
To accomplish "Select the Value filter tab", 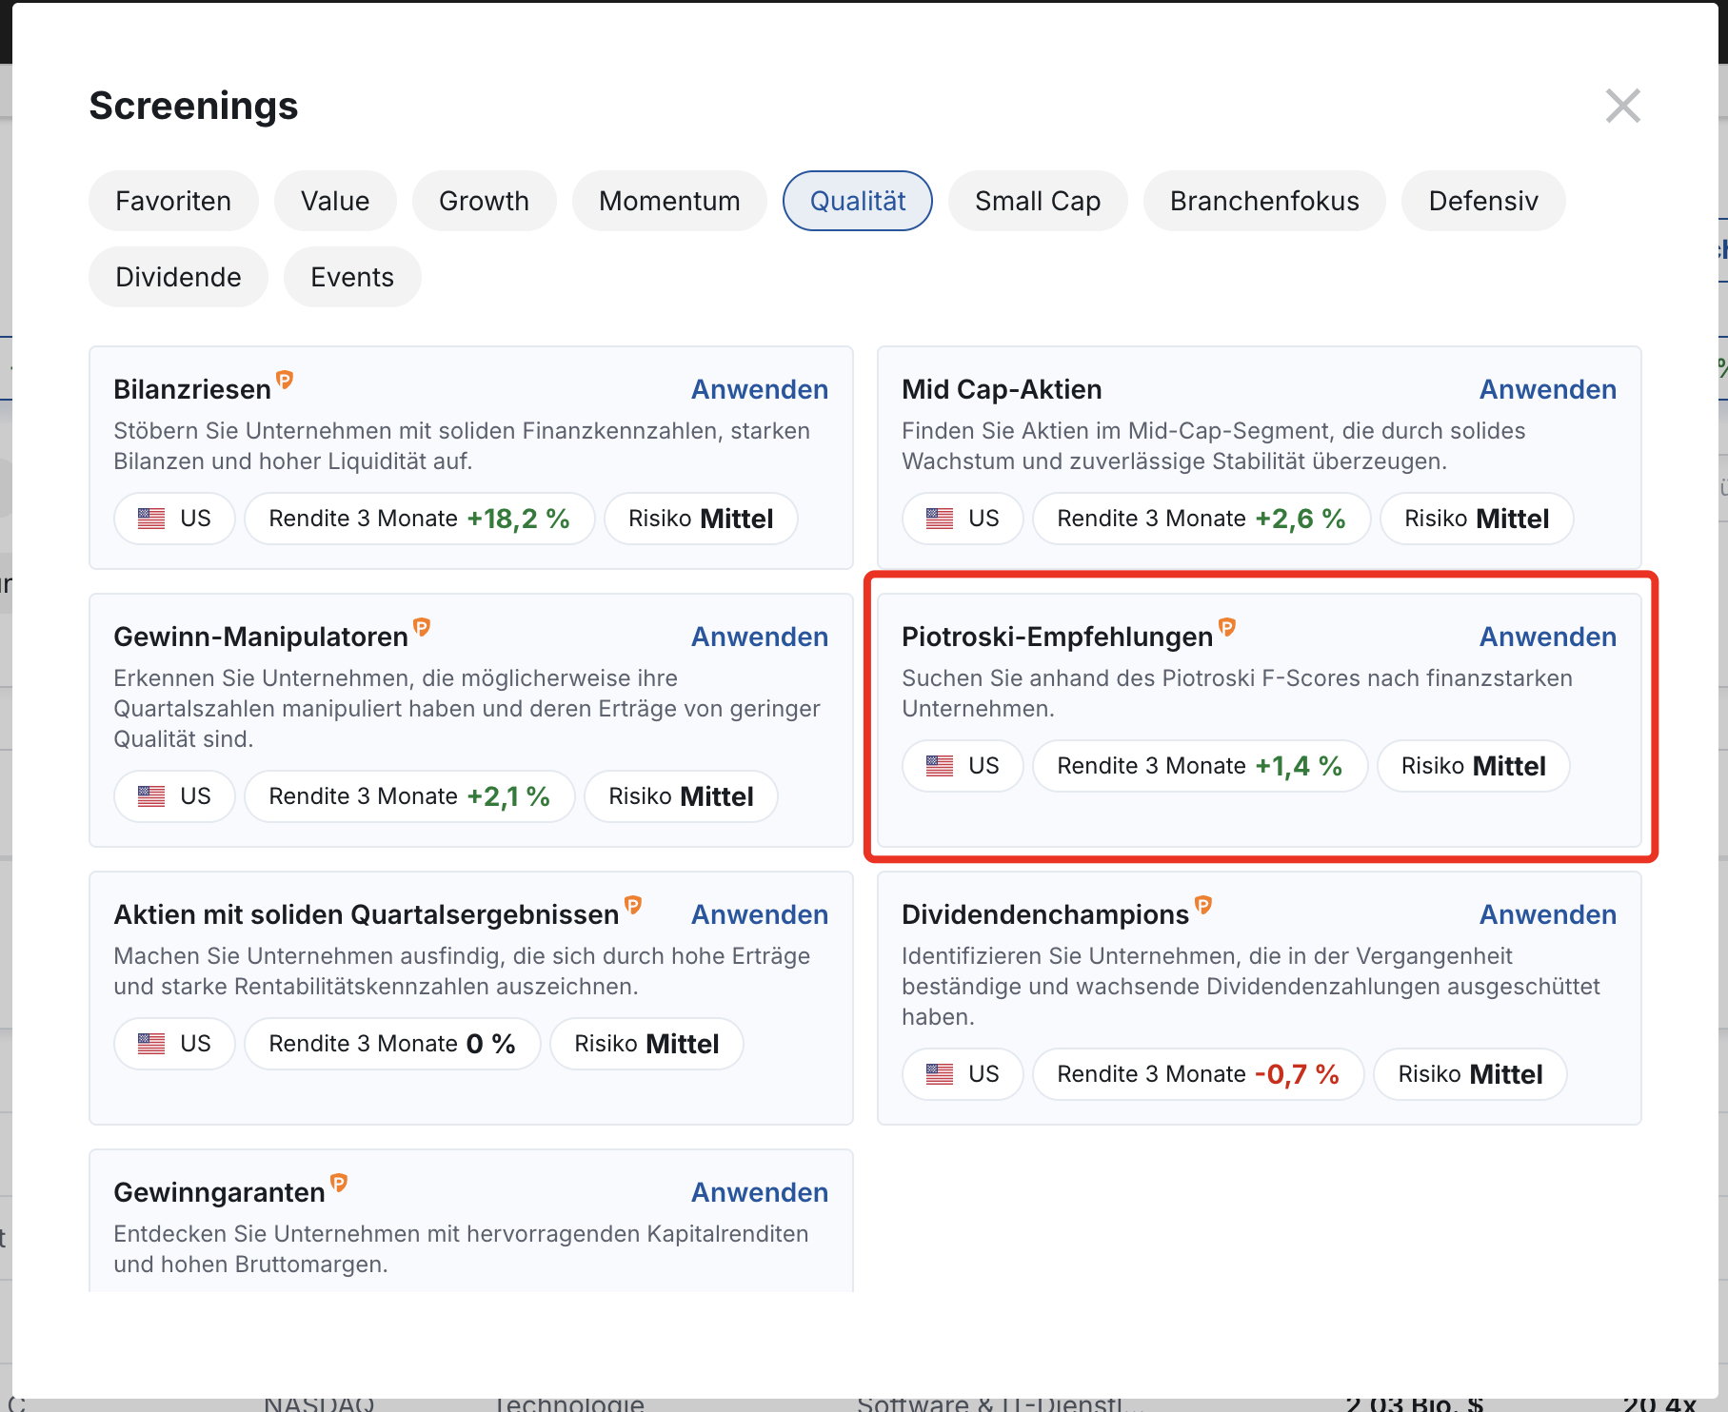I will 335,201.
